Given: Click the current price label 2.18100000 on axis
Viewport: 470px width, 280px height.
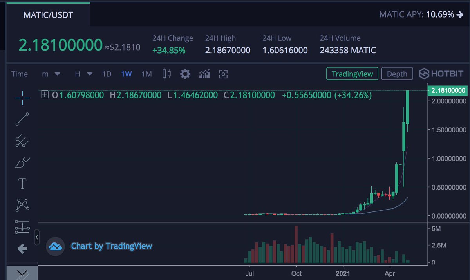Looking at the screenshot, I should pos(448,90).
